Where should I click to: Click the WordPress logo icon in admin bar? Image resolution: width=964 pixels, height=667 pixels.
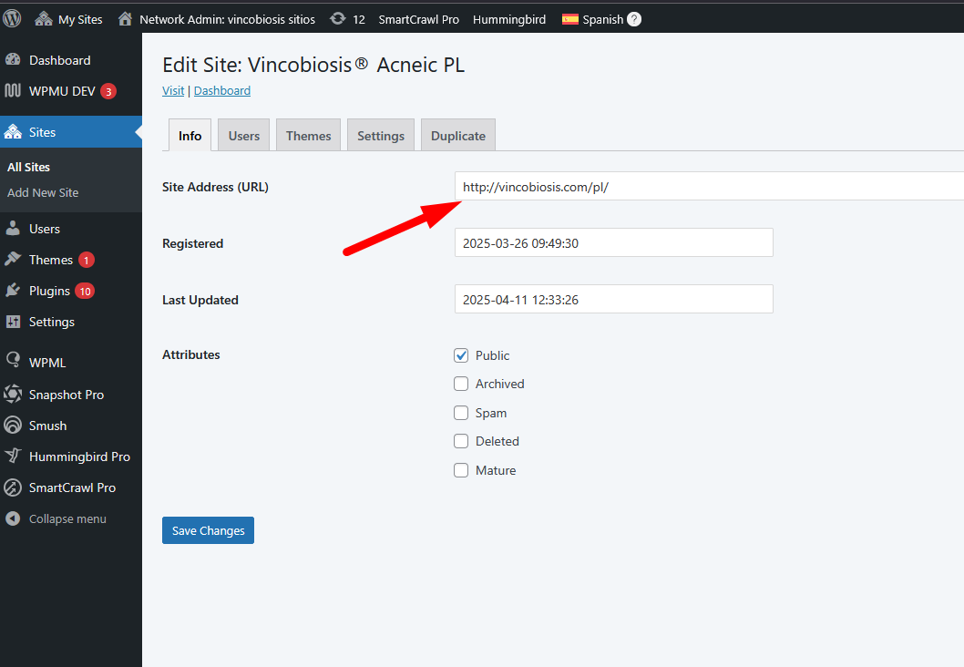pyautogui.click(x=13, y=18)
